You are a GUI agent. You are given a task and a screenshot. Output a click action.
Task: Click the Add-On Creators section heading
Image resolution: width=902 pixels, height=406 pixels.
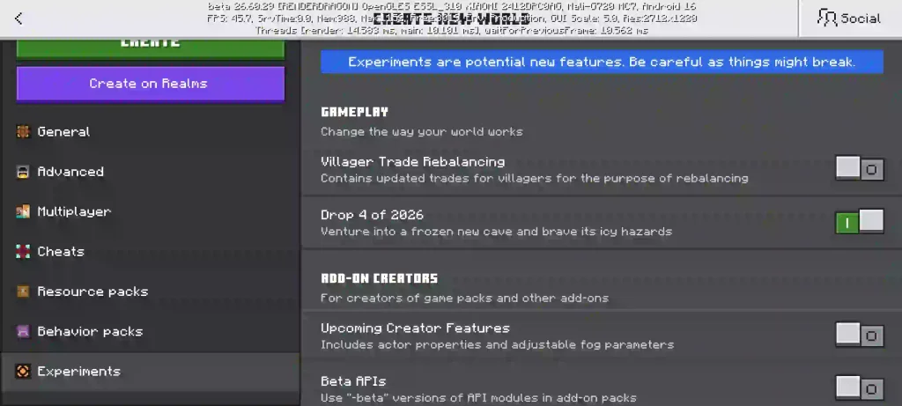[x=379, y=278]
